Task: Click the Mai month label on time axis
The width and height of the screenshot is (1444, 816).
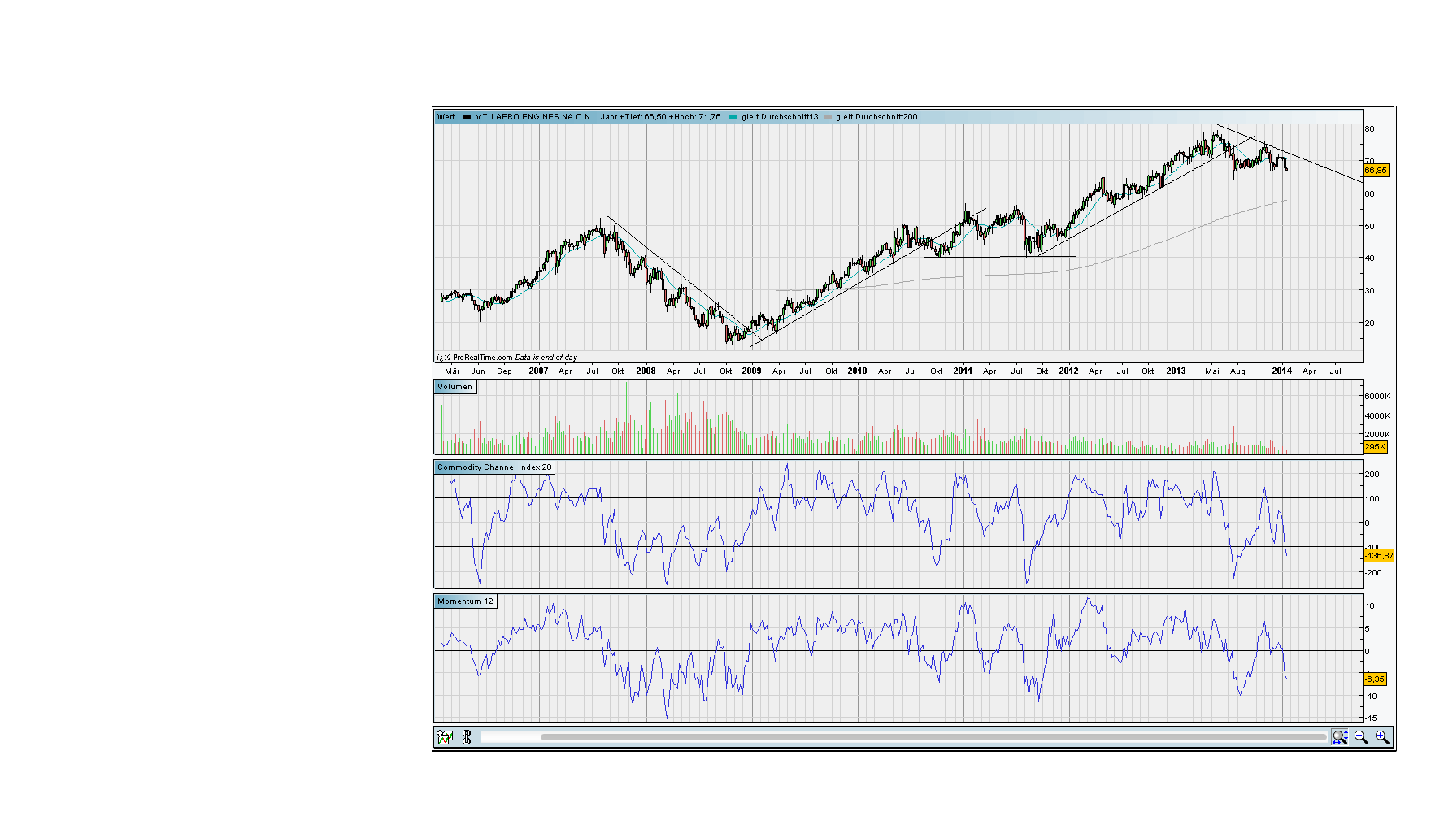Action: pos(1212,371)
